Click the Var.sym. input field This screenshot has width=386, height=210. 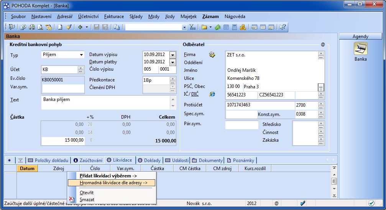(63, 88)
